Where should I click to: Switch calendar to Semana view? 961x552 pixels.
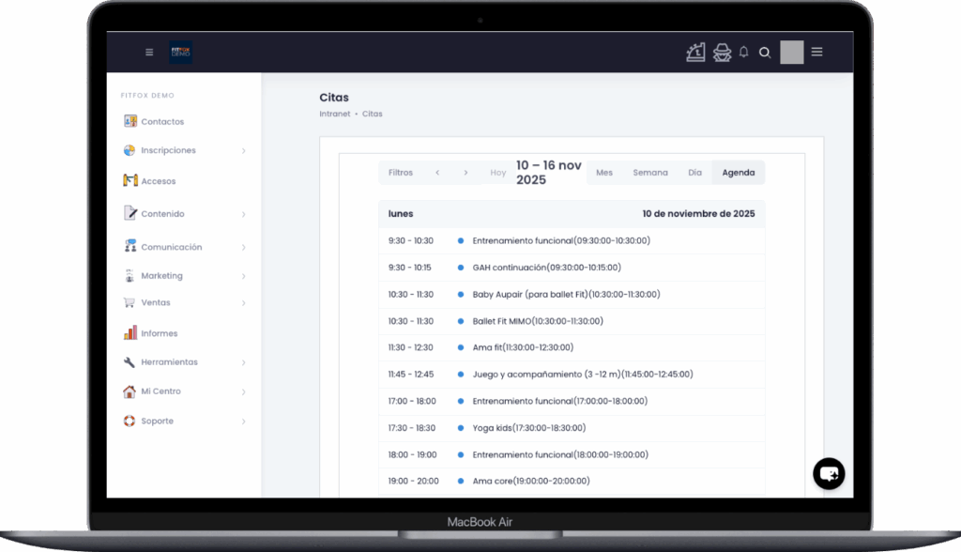coord(650,173)
